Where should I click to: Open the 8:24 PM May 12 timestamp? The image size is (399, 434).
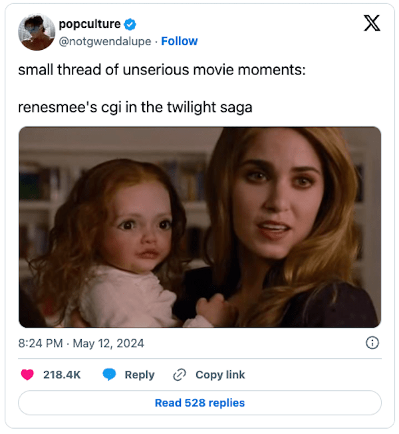[81, 344]
